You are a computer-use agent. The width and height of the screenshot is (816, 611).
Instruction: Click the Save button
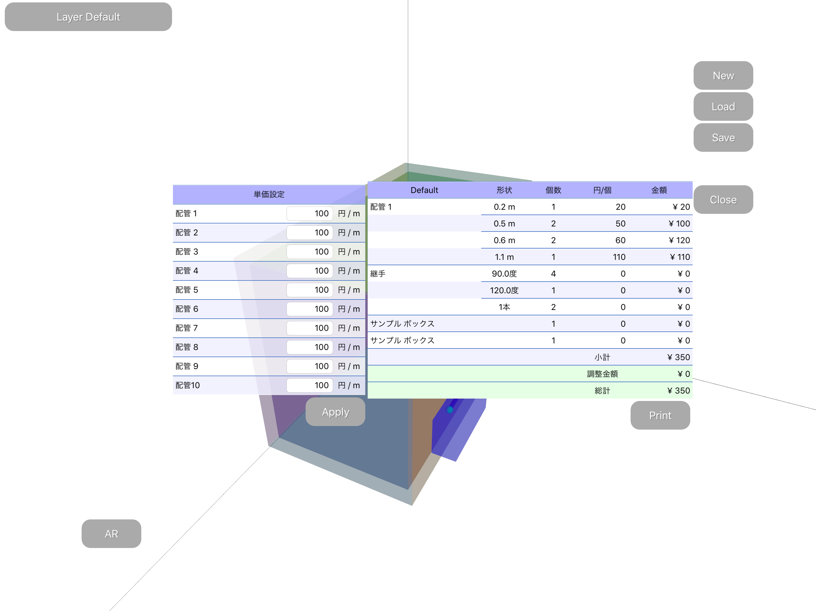pyautogui.click(x=723, y=138)
